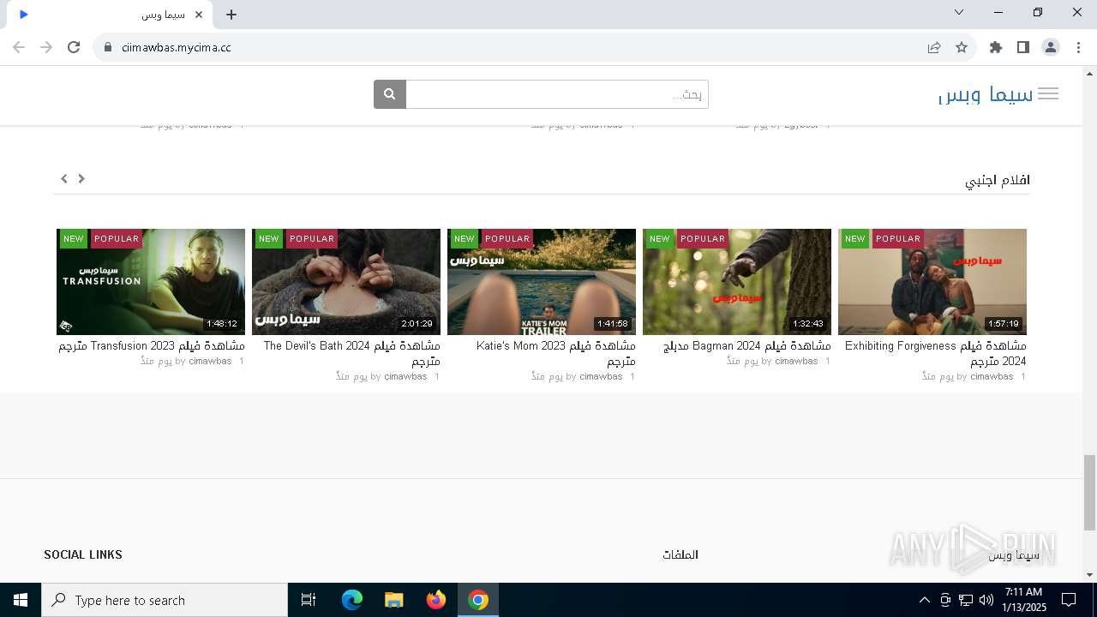Focus the بحث search field
The height and width of the screenshot is (617, 1097).
tap(557, 94)
